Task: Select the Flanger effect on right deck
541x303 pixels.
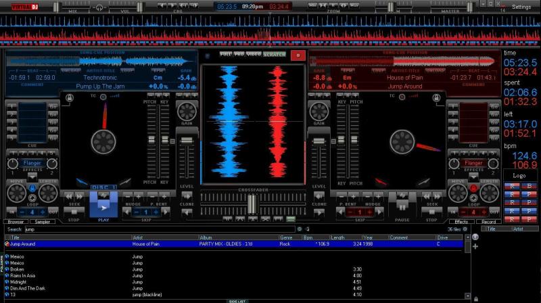Action: coord(473,163)
